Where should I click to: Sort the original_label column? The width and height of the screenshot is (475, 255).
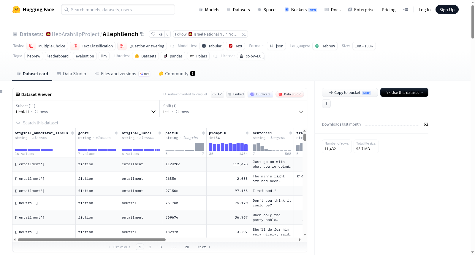click(160, 133)
